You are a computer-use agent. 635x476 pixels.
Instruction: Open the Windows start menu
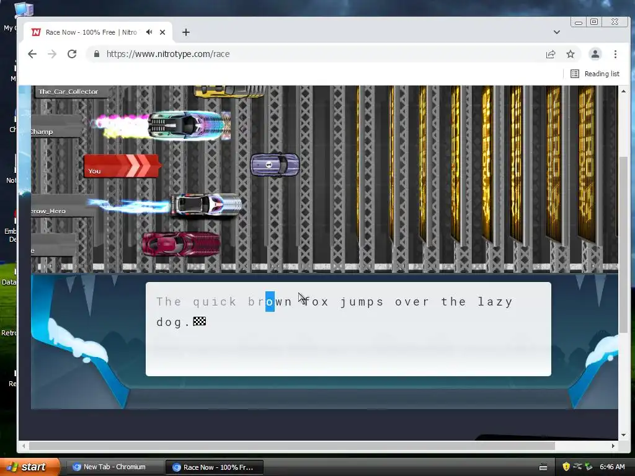(30, 467)
